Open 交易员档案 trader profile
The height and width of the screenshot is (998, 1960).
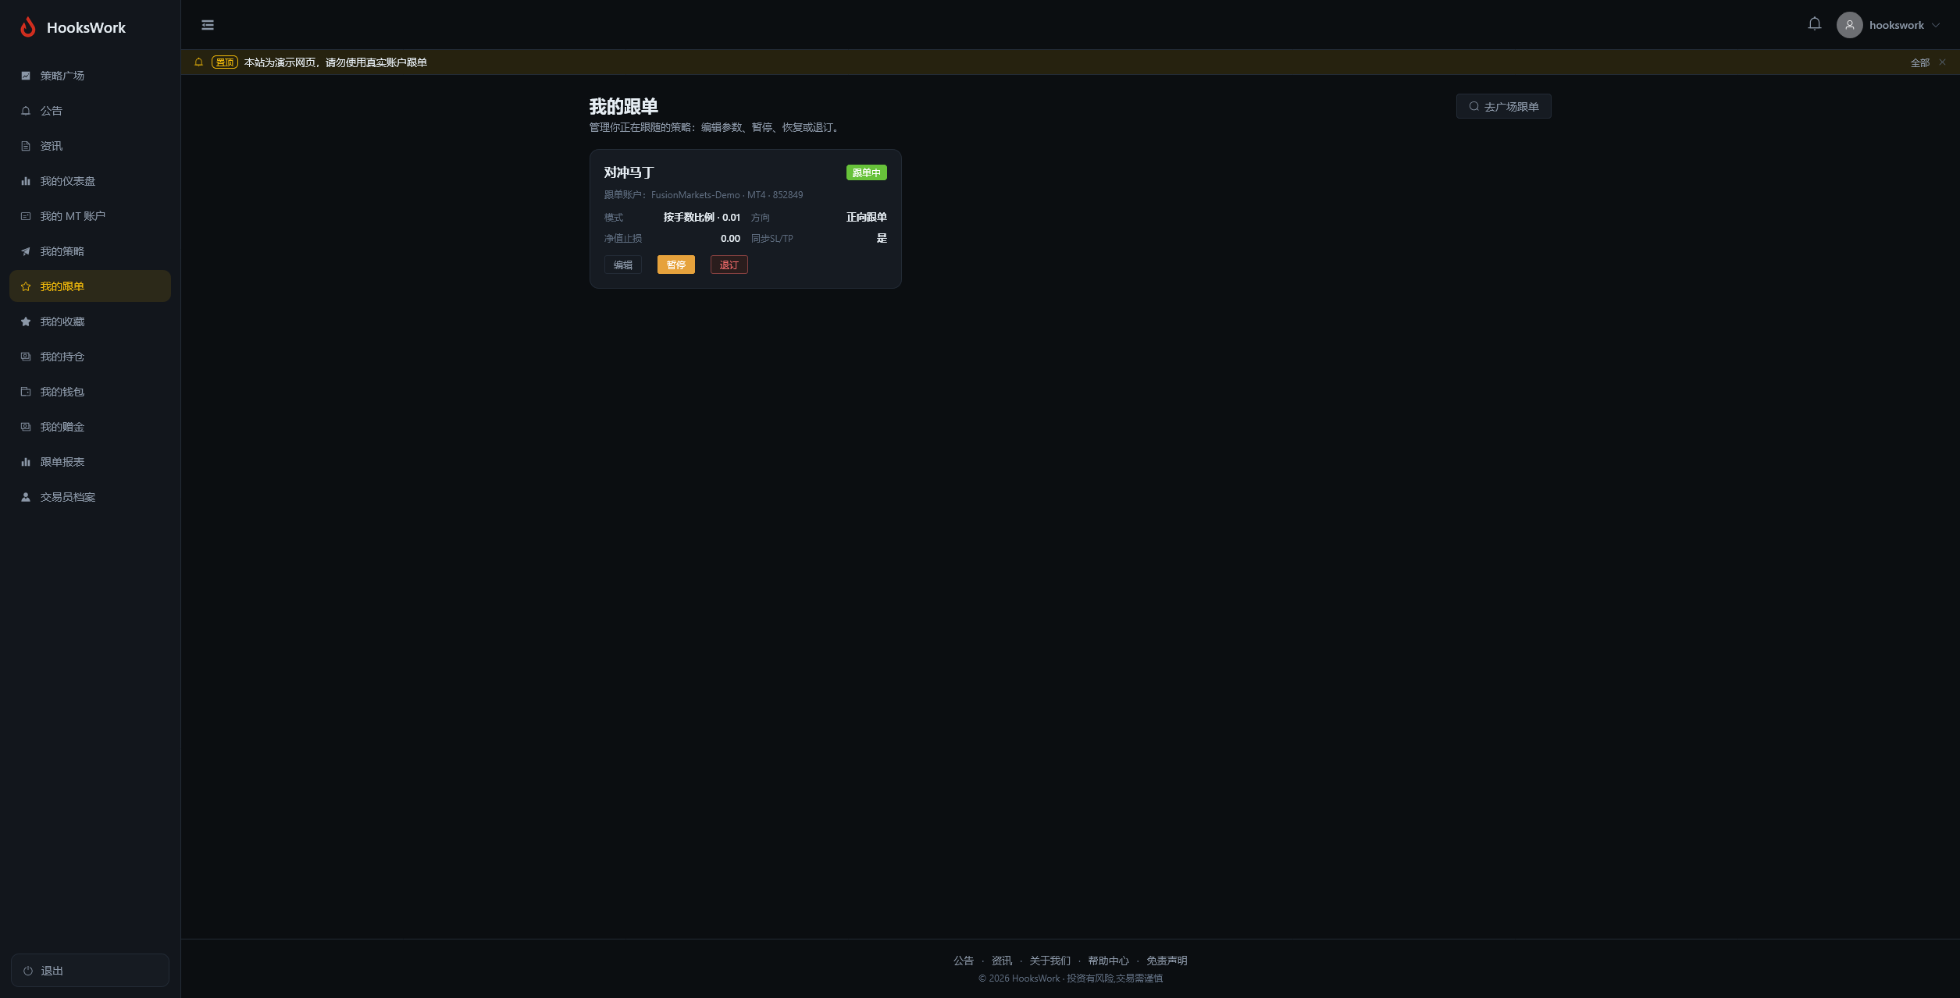tap(90, 497)
